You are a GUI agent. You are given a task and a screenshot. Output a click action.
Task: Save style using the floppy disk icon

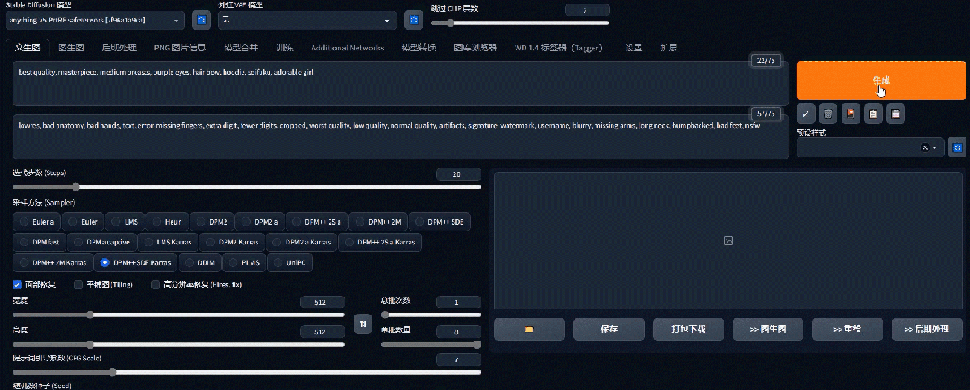[x=895, y=113]
